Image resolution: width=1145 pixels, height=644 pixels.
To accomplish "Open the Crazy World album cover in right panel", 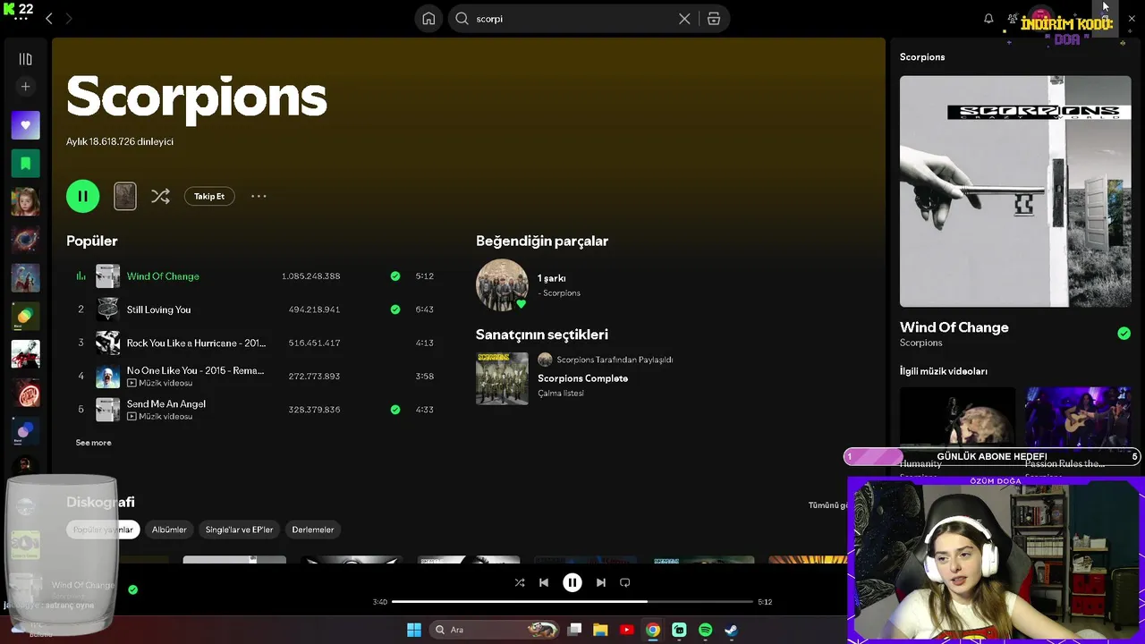I will pyautogui.click(x=1015, y=191).
